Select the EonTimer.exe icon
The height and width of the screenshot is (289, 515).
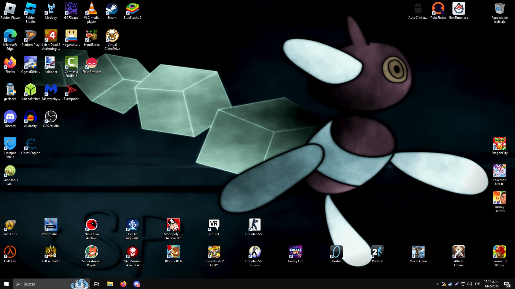(459, 11)
